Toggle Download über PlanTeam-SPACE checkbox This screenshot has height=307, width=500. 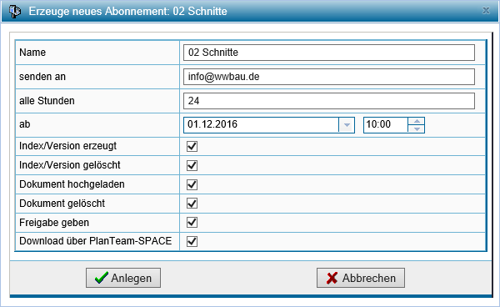(x=192, y=241)
